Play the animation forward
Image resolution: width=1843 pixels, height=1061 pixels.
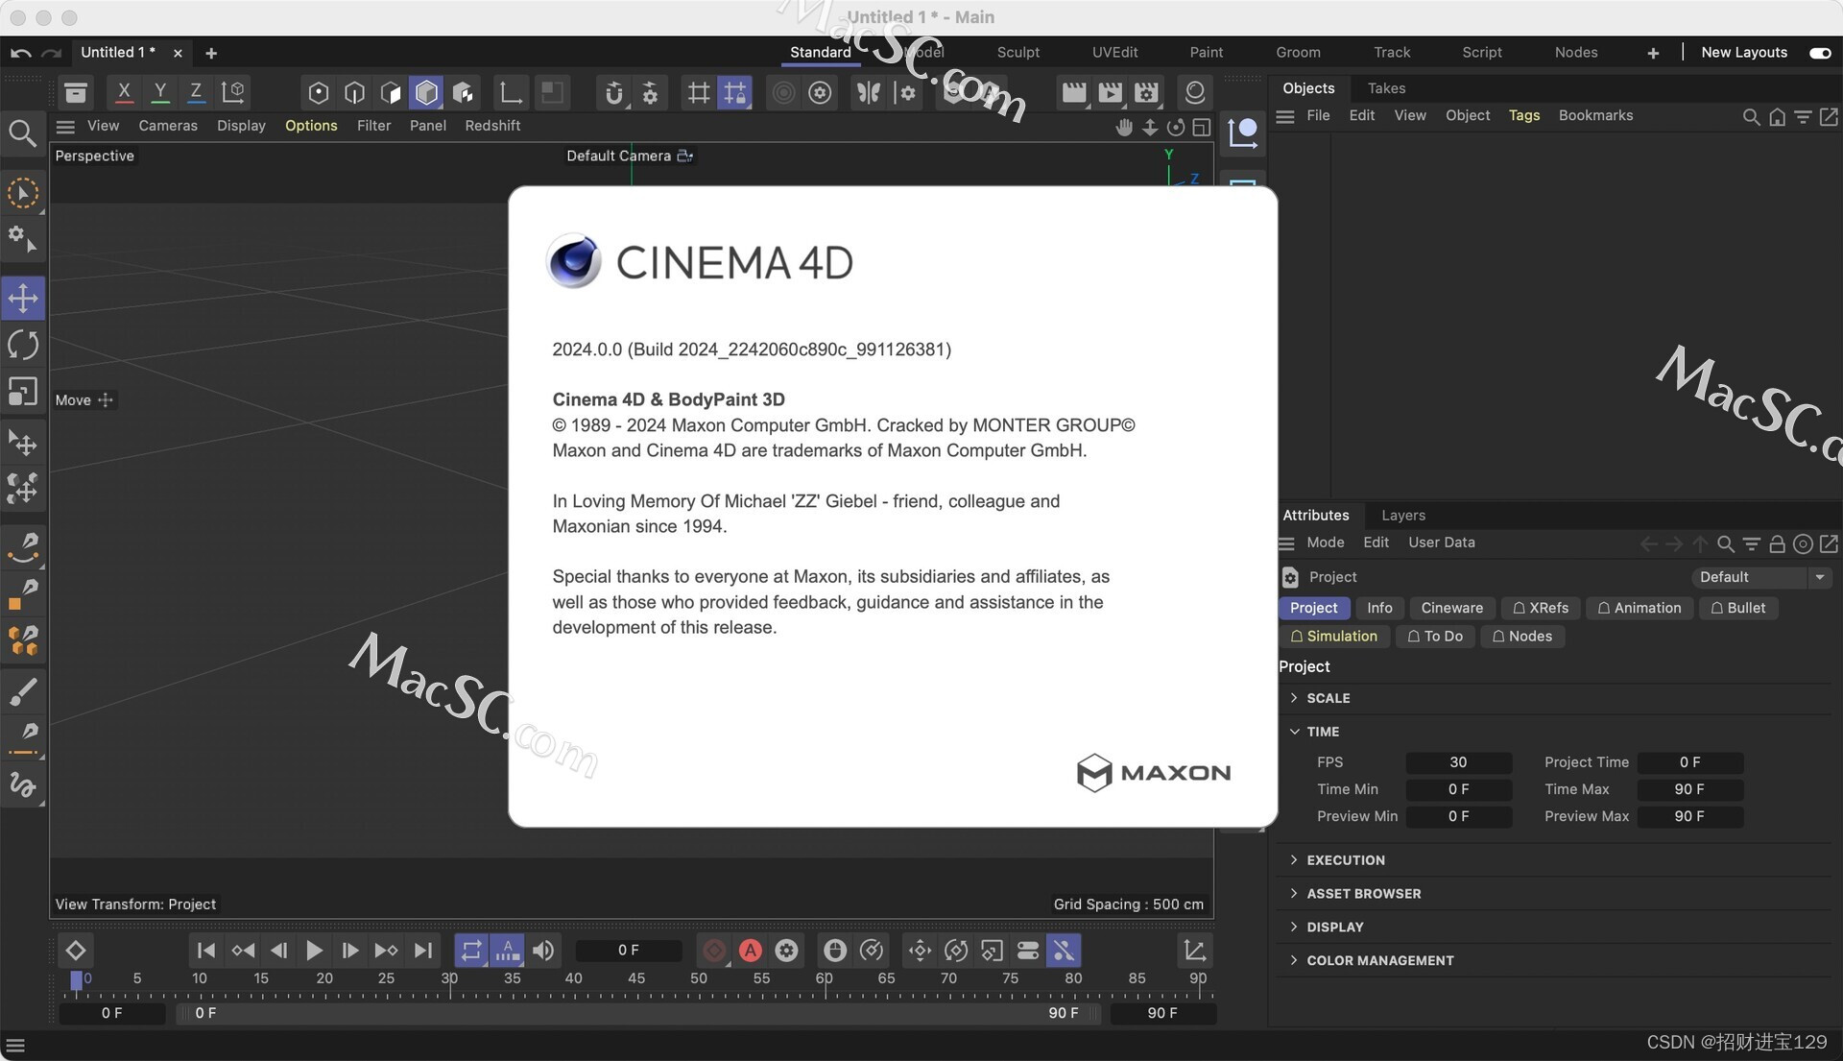pyautogui.click(x=314, y=951)
